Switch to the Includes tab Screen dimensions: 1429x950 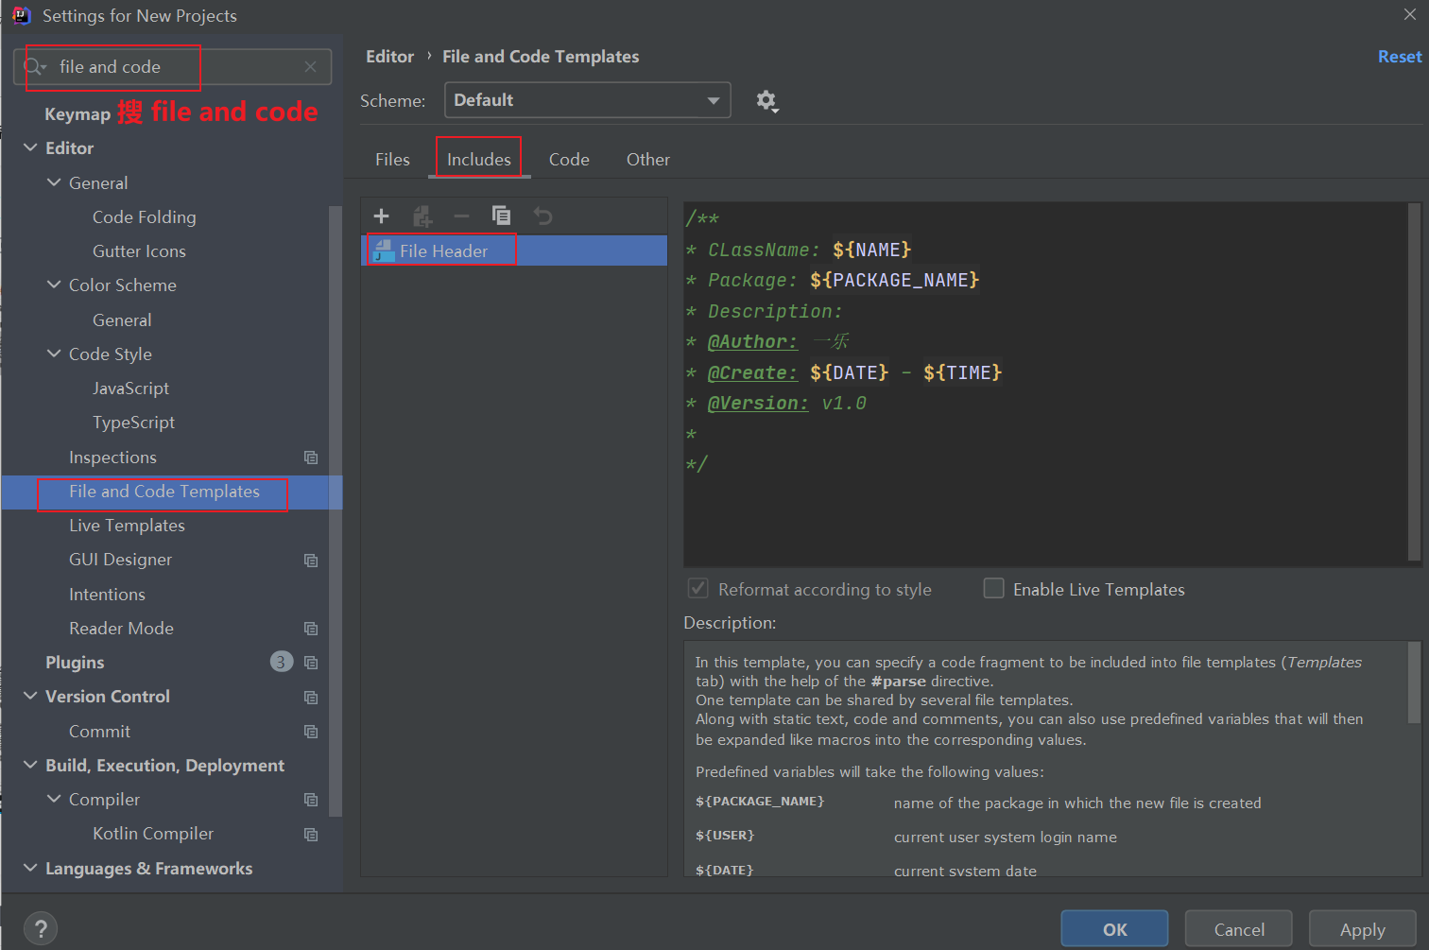(x=479, y=160)
